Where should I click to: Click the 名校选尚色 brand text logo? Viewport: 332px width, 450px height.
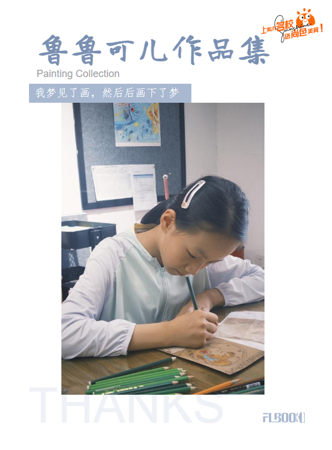pos(292,30)
